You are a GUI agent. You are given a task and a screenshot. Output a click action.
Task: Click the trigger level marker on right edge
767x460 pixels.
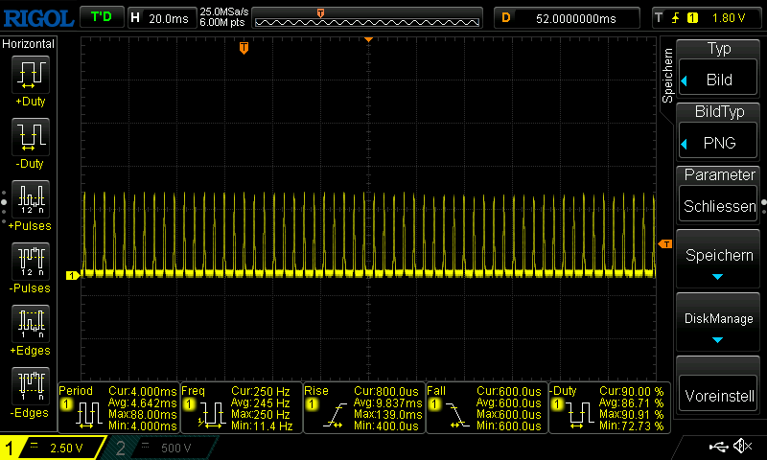(665, 244)
